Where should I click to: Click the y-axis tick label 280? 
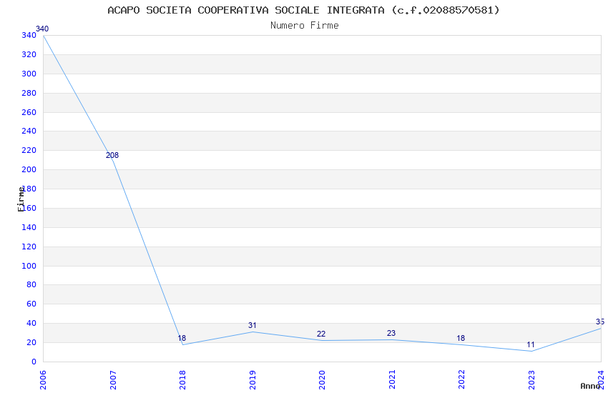tap(29, 93)
